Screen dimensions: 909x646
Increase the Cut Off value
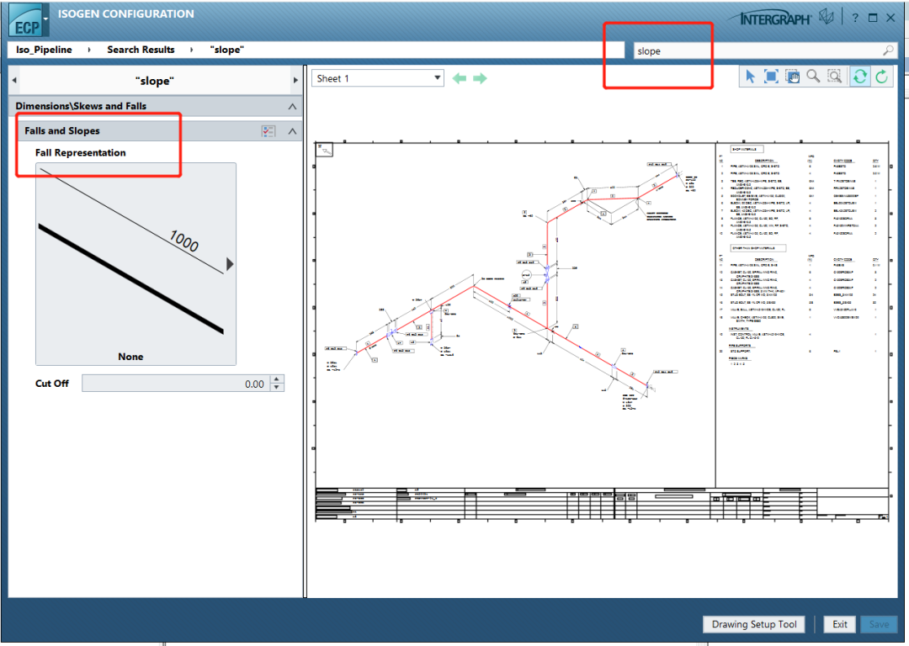(277, 379)
